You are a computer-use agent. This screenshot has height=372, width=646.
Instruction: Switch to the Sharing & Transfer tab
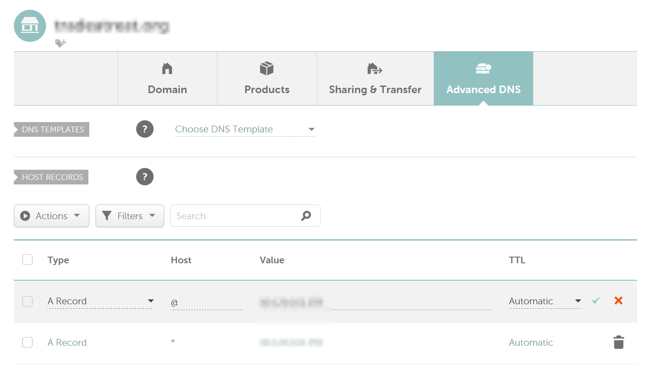(x=375, y=78)
